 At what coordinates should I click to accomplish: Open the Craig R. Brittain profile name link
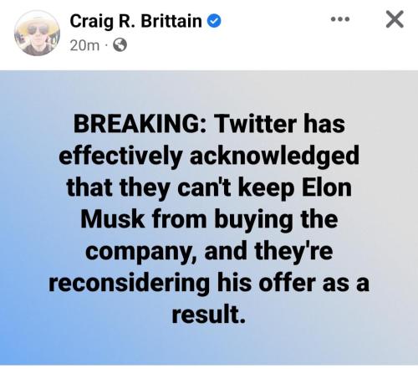point(135,21)
